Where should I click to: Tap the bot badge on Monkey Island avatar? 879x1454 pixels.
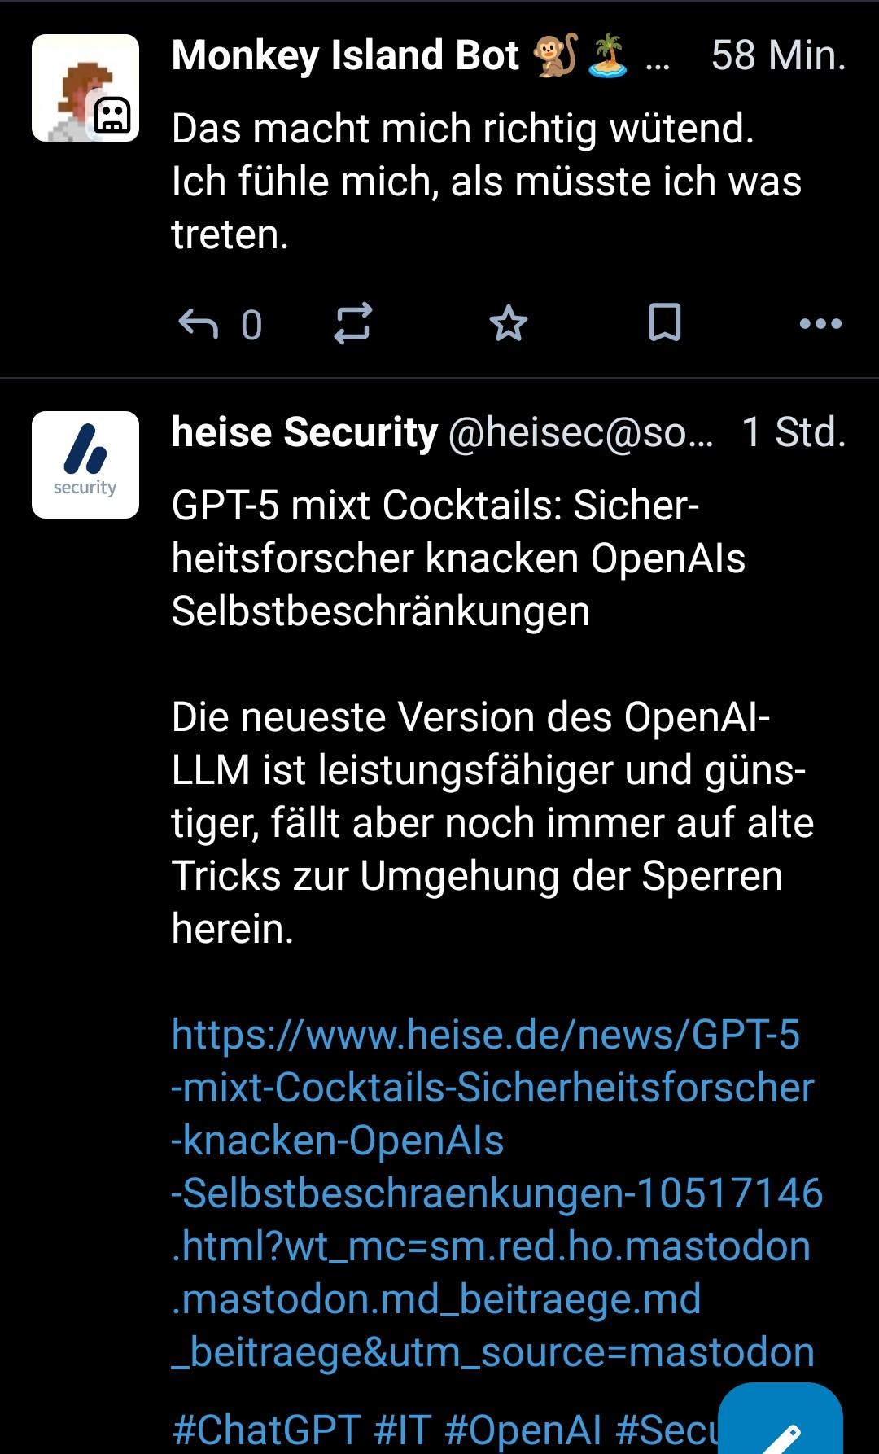point(113,116)
